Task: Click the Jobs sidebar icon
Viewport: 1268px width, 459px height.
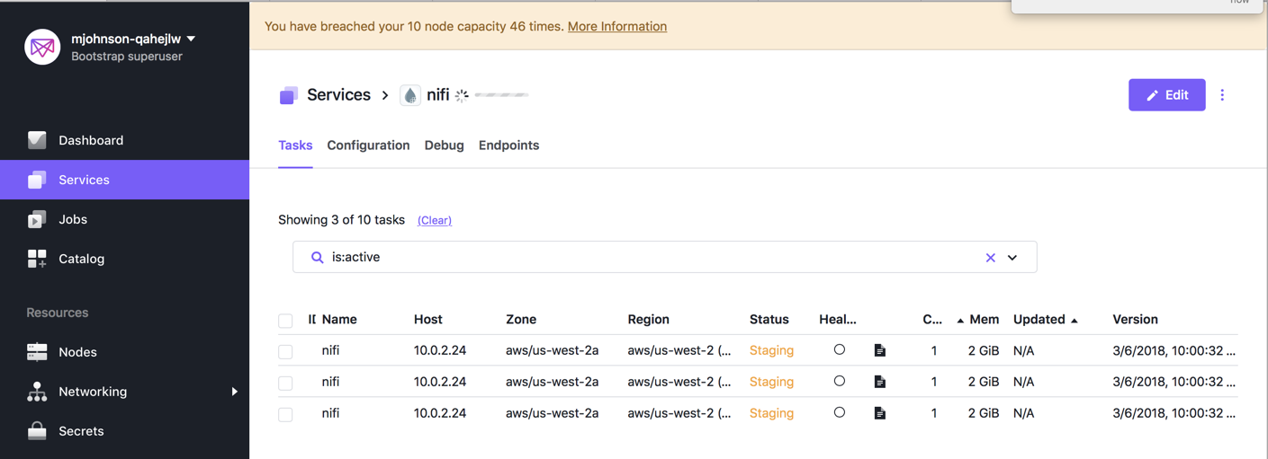Action: point(37,219)
